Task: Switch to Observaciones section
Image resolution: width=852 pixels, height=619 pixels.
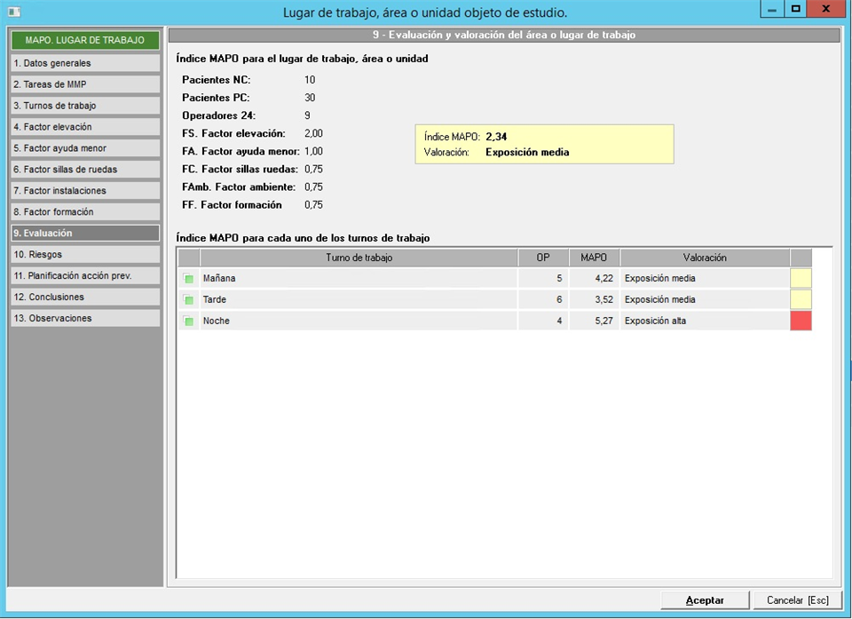Action: (x=84, y=319)
